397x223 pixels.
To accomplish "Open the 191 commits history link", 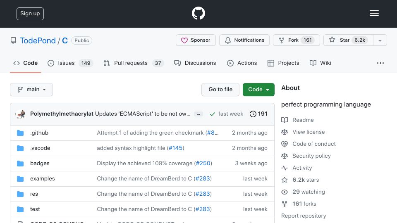I will click(x=258, y=114).
